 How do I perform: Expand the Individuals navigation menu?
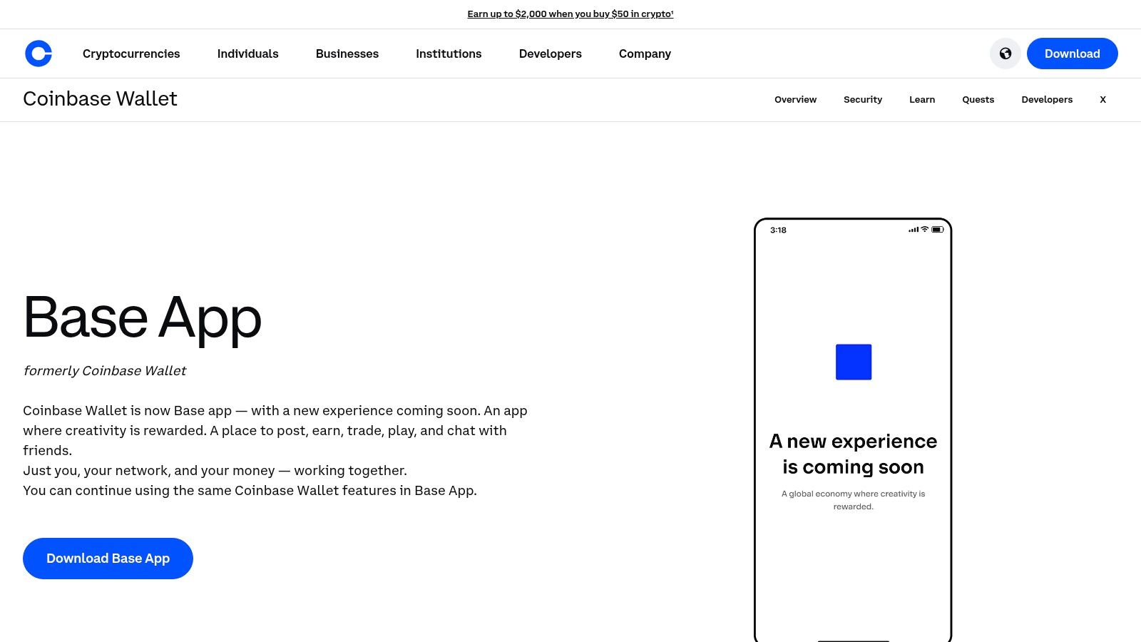pos(247,53)
